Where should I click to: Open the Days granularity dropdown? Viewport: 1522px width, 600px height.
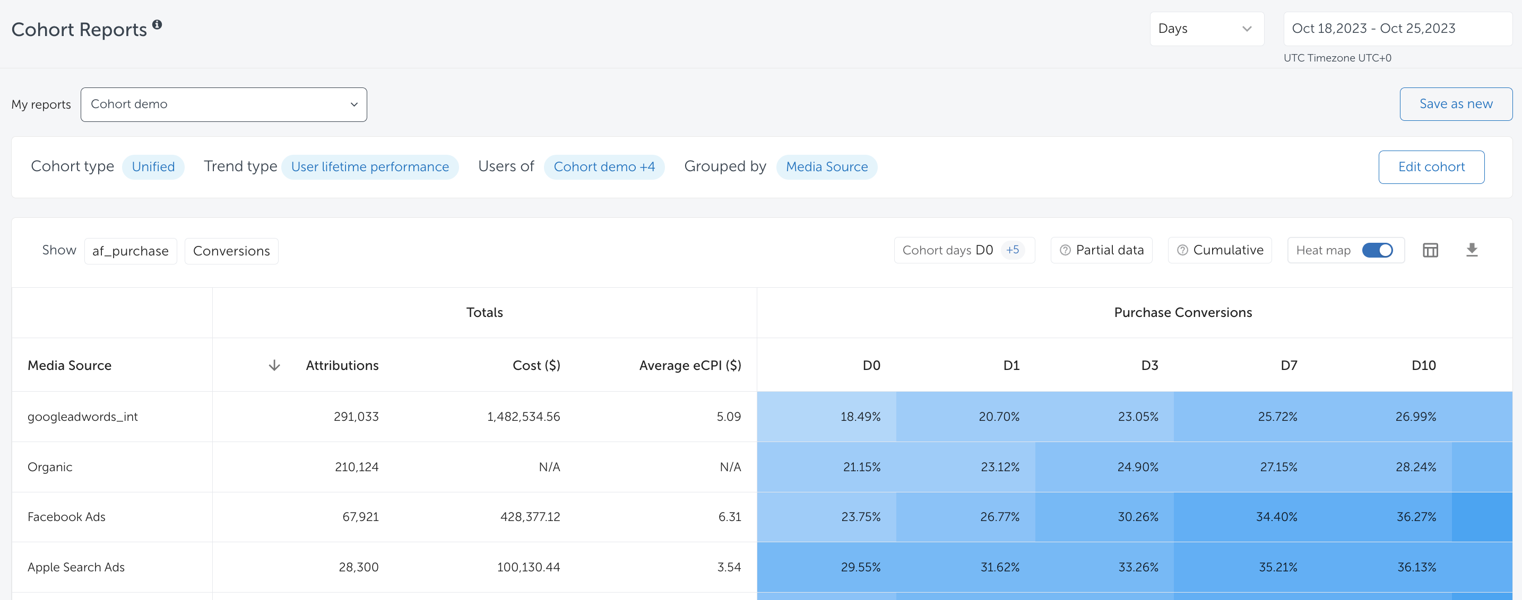tap(1206, 28)
